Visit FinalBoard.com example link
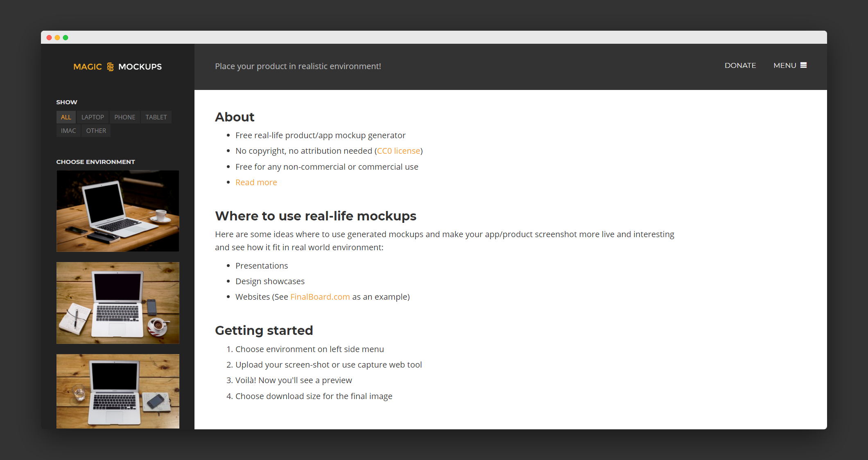Viewport: 868px width, 460px height. (320, 296)
